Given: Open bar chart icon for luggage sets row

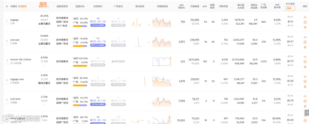Looking at the screenshot, I should click(x=305, y=76).
